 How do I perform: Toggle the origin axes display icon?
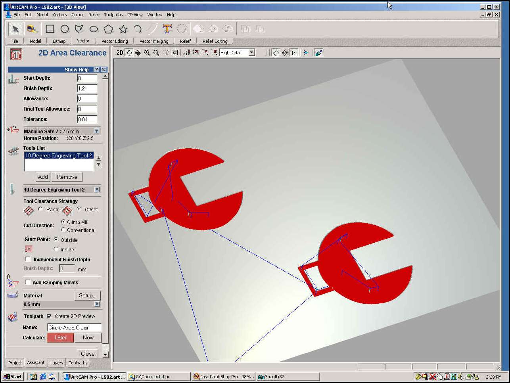[x=294, y=53]
